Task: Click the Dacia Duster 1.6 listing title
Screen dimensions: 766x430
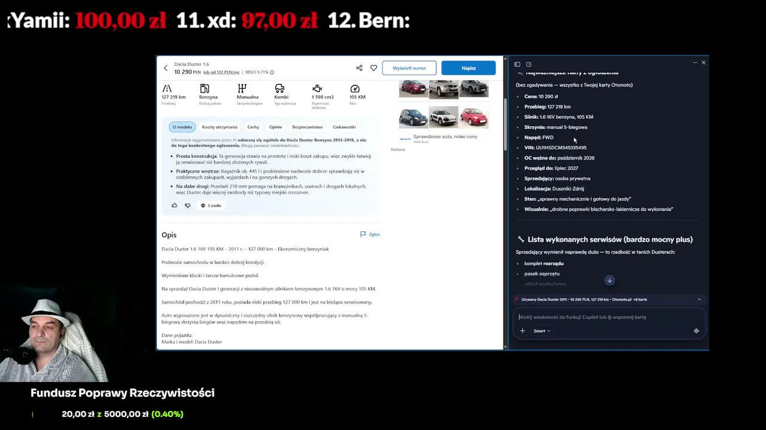Action: click(x=191, y=64)
